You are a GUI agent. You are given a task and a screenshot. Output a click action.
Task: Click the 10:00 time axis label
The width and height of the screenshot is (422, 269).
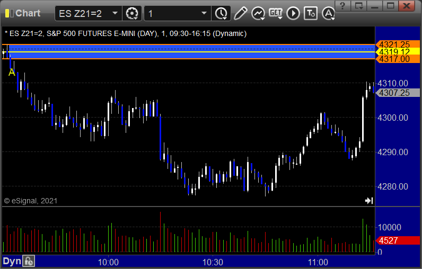point(108,262)
